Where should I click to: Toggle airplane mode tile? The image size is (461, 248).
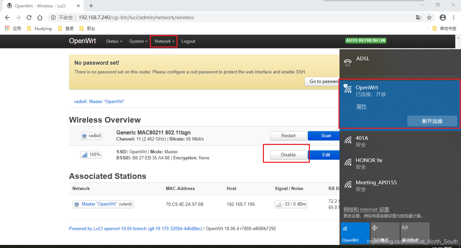coord(385,233)
